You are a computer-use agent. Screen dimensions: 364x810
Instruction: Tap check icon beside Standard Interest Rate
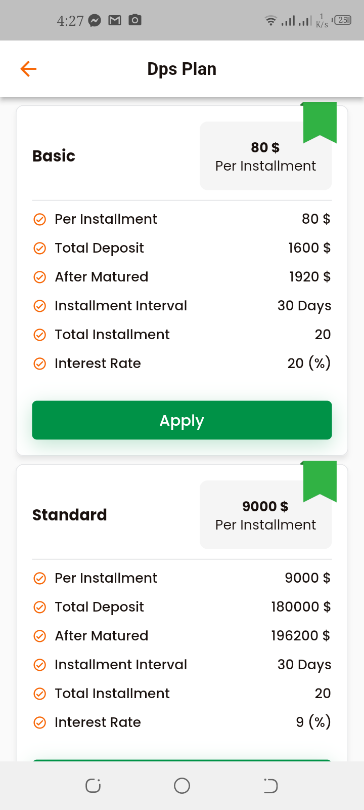(x=39, y=722)
